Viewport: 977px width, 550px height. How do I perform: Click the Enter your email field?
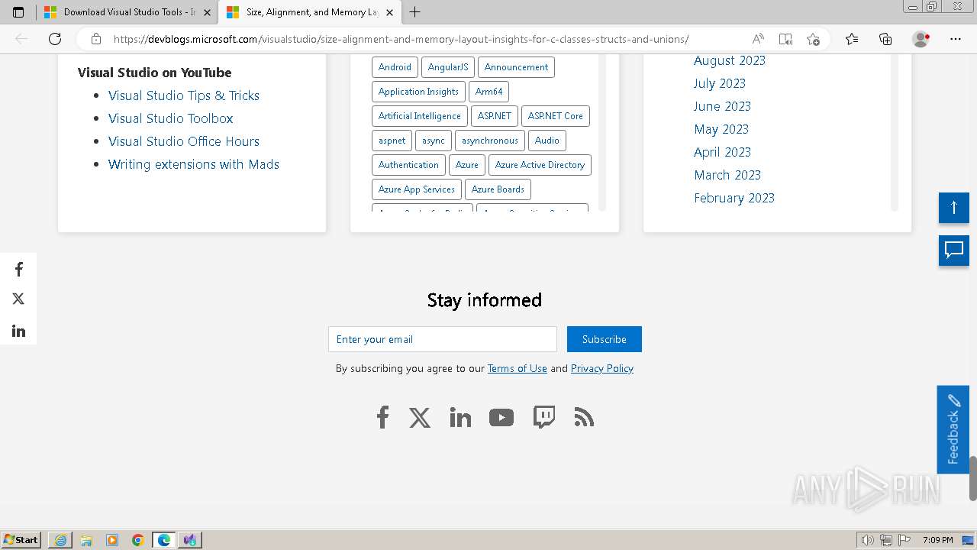[x=443, y=339]
